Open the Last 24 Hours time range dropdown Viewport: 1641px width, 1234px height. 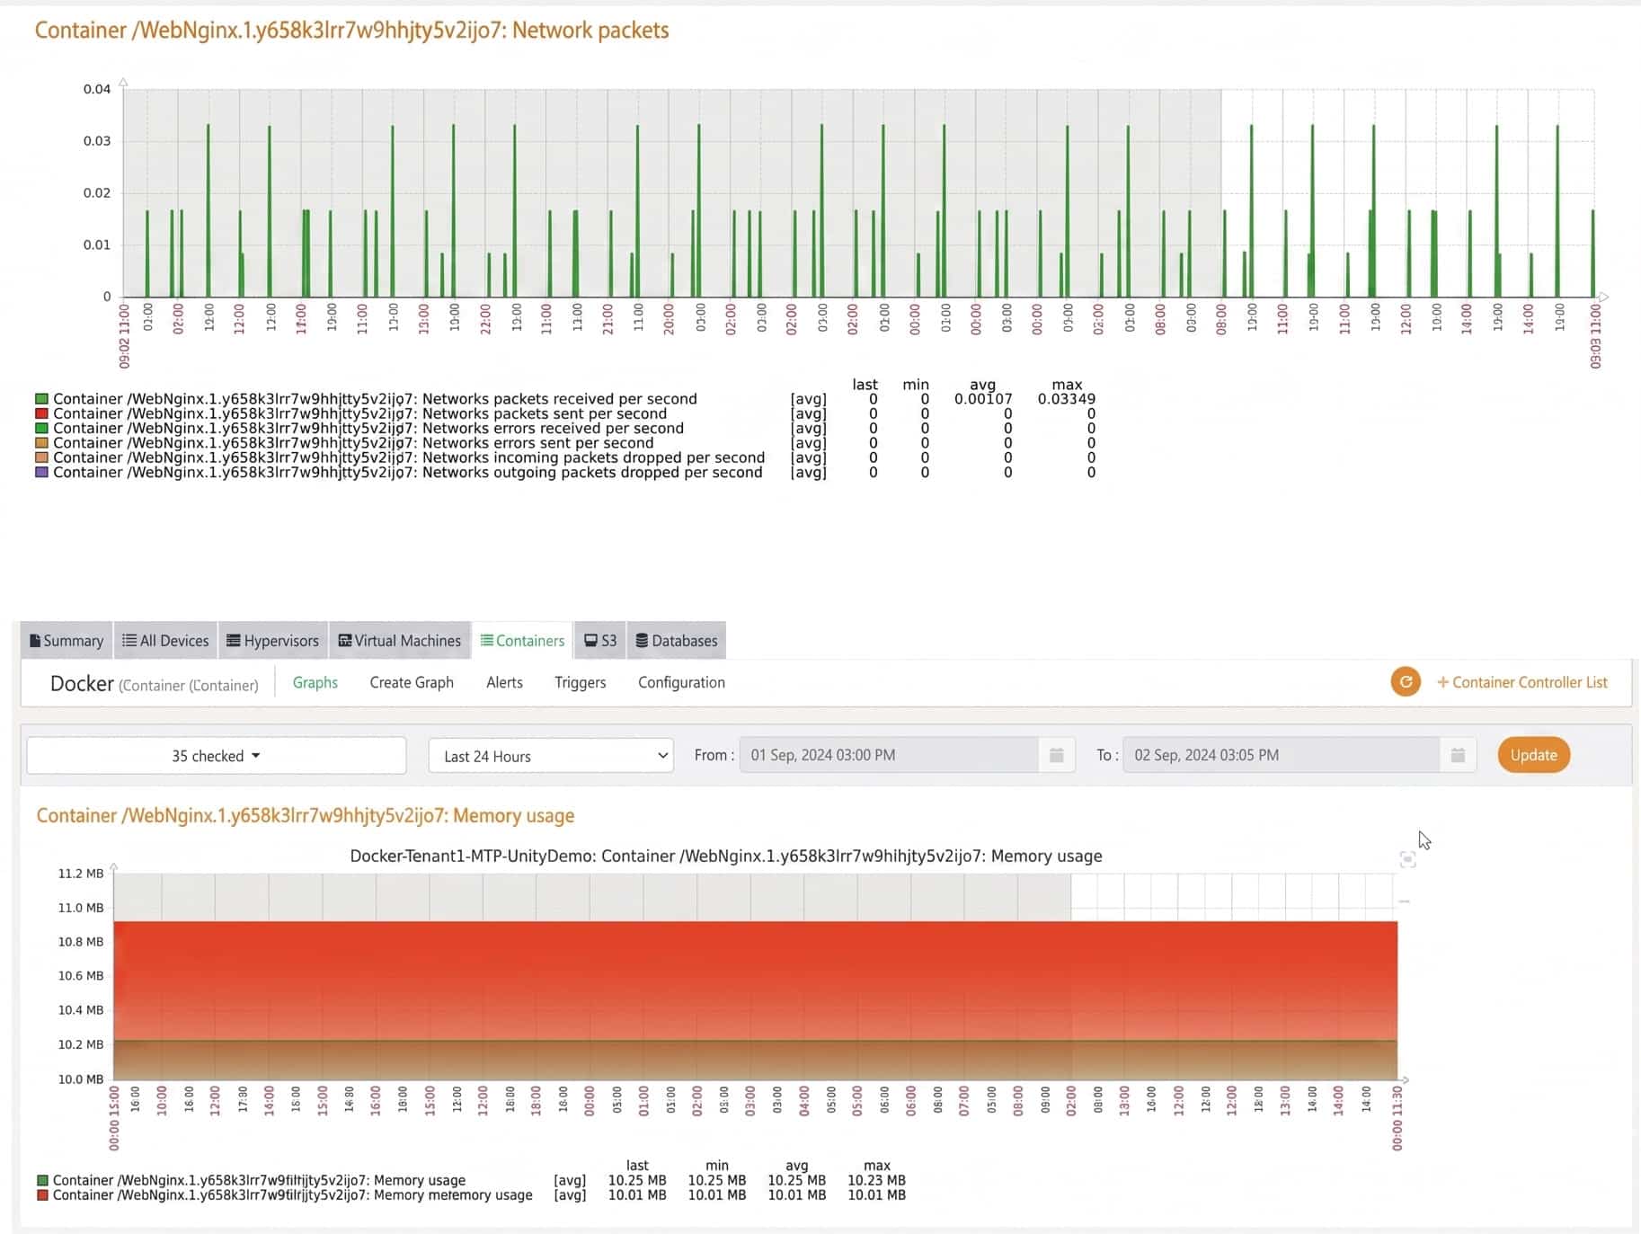pyautogui.click(x=551, y=756)
